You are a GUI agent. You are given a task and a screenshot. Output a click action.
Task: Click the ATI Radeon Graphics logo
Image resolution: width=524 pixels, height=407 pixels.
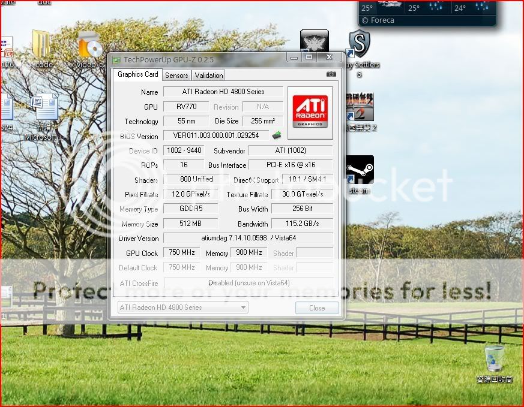tap(310, 113)
